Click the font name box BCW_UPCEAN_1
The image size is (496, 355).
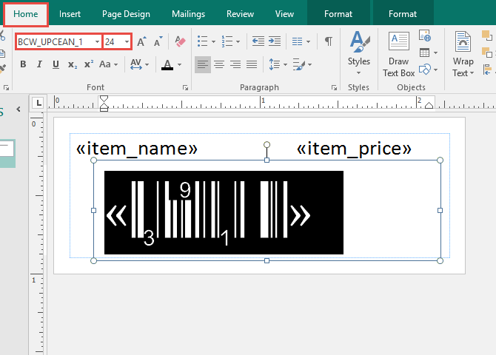[x=55, y=41]
